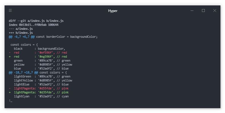
Task: Click the removed lightMagenta '#d55fde' line
Action: pos(39,89)
